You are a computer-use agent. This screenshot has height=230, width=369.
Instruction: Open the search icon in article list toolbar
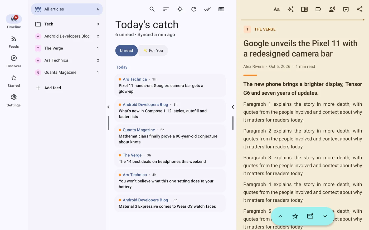click(152, 9)
